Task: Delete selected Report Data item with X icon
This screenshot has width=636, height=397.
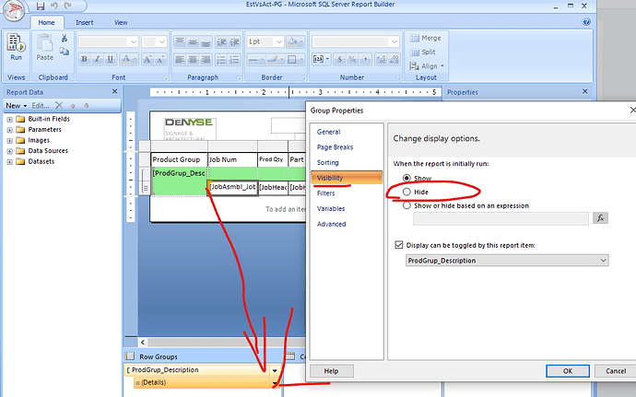Action: (59, 105)
